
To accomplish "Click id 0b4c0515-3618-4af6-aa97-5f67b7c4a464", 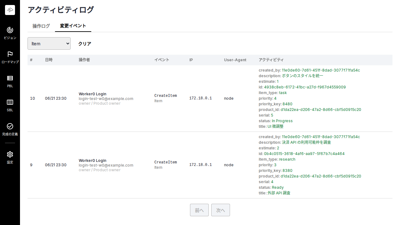I will tap(304, 154).
